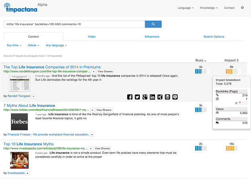The width and height of the screenshot is (251, 179).
Task: Switch to the Video tab
Action: click(92, 37)
